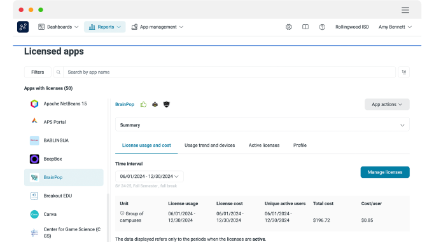The width and height of the screenshot is (434, 242).
Task: Switch to Usage trend and devices tab
Action: pyautogui.click(x=209, y=145)
